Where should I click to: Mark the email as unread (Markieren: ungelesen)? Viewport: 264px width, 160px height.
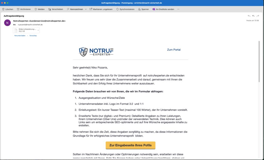[x=101, y=9]
